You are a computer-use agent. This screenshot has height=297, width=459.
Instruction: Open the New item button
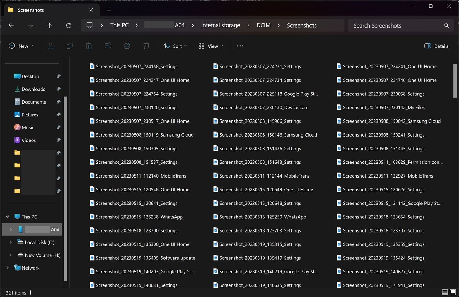[x=21, y=46]
